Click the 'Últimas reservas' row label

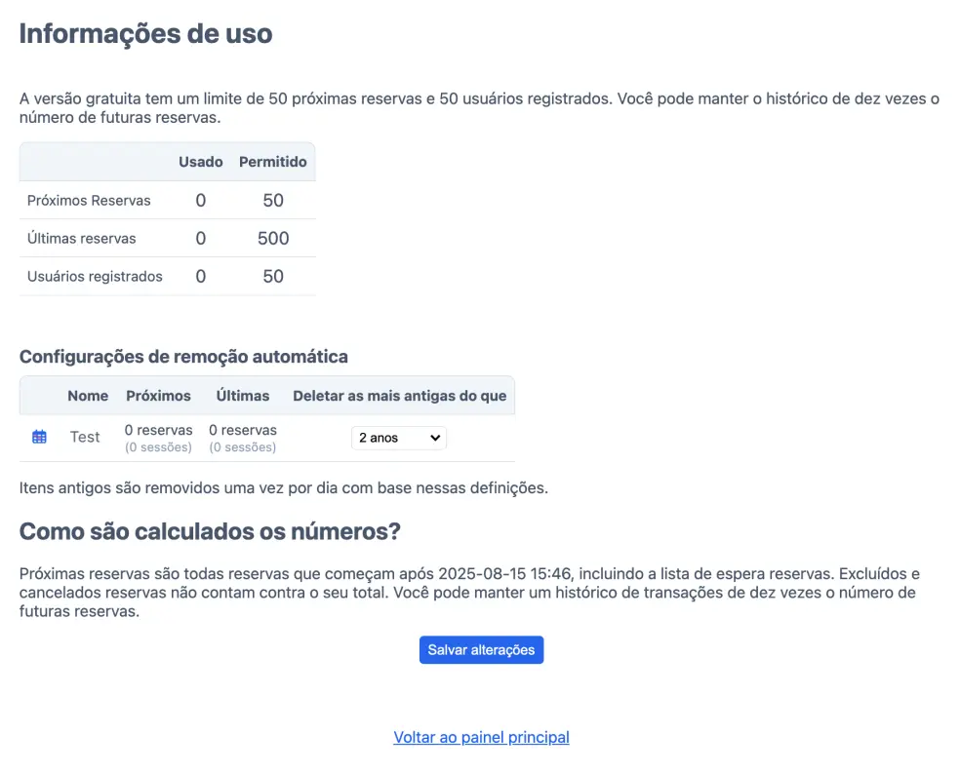click(81, 239)
